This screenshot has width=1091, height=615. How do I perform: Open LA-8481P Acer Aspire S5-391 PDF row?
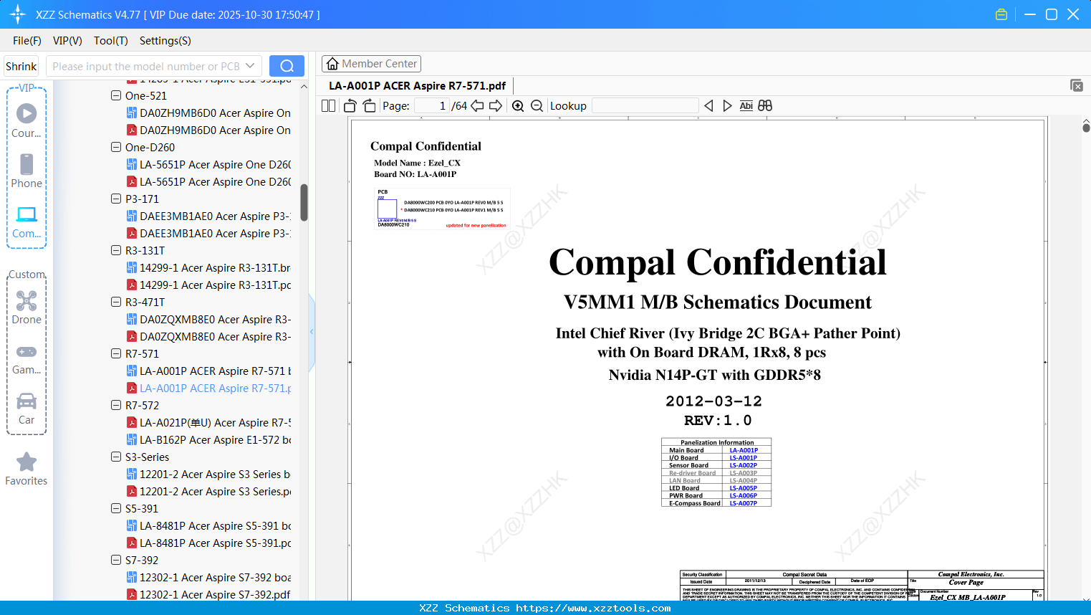tap(208, 543)
